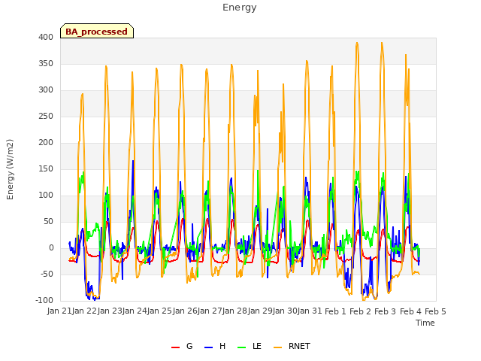The height and width of the screenshot is (361, 481).
Task: Click the Jan 29 x-axis label
Action: [x=260, y=311]
